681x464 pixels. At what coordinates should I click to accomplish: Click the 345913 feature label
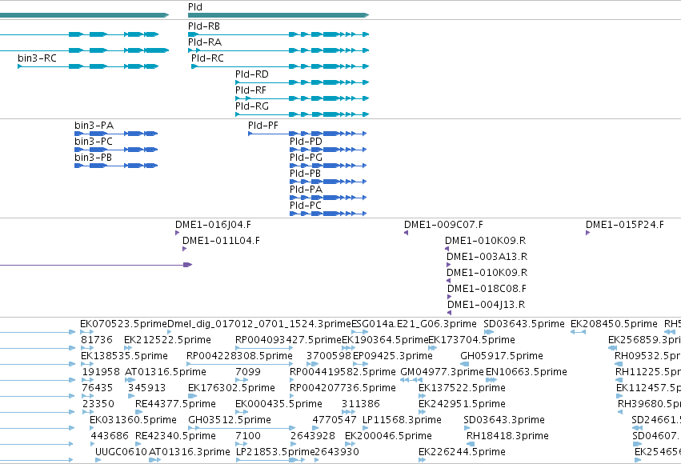146,389
